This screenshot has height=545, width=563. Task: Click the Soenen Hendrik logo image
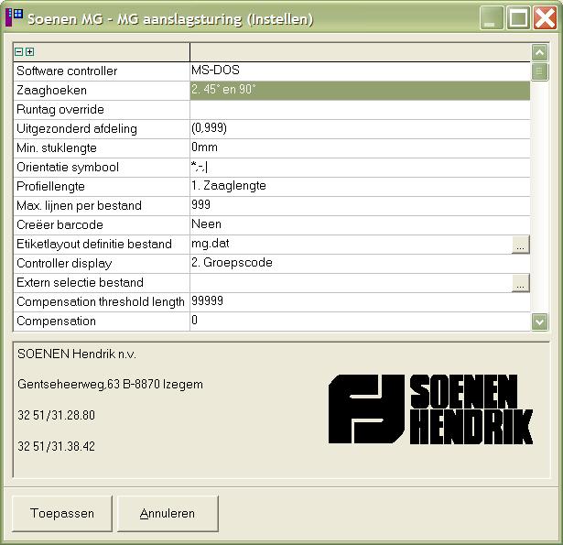click(x=430, y=409)
